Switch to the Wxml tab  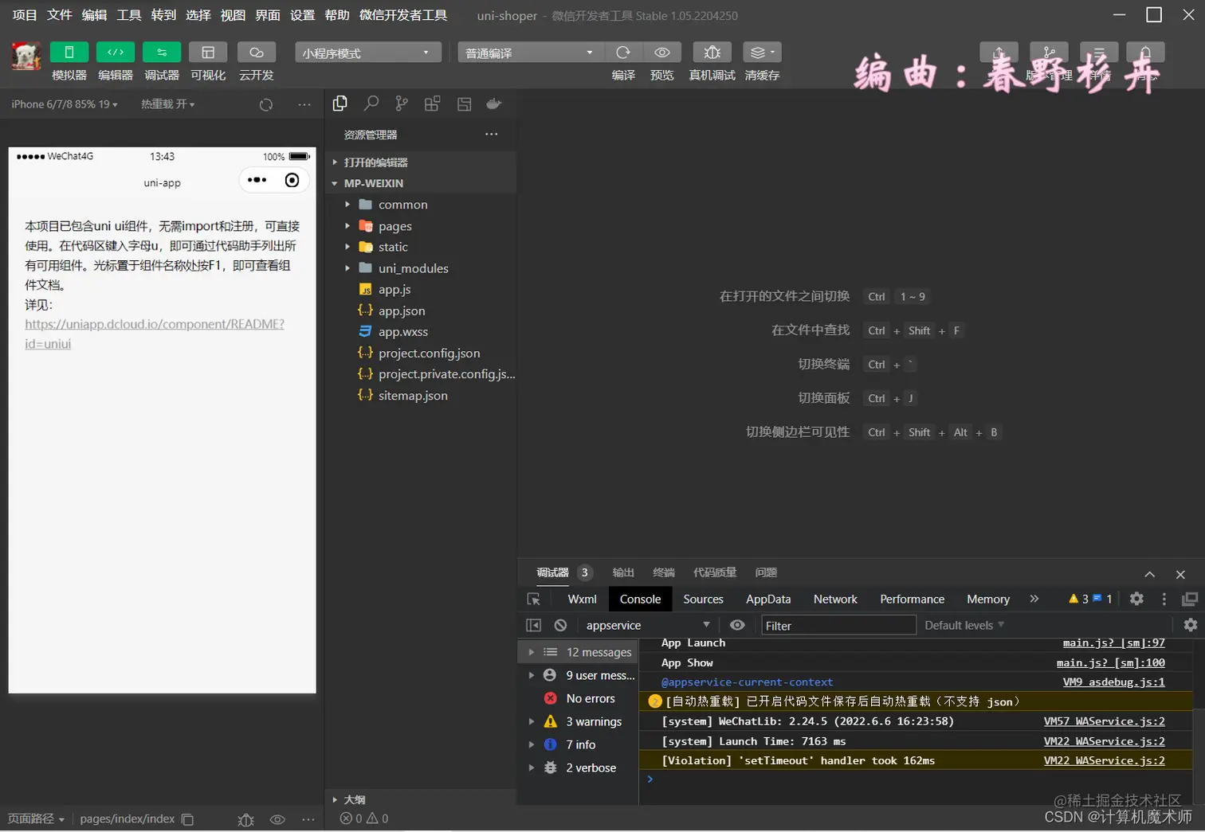[x=582, y=599]
